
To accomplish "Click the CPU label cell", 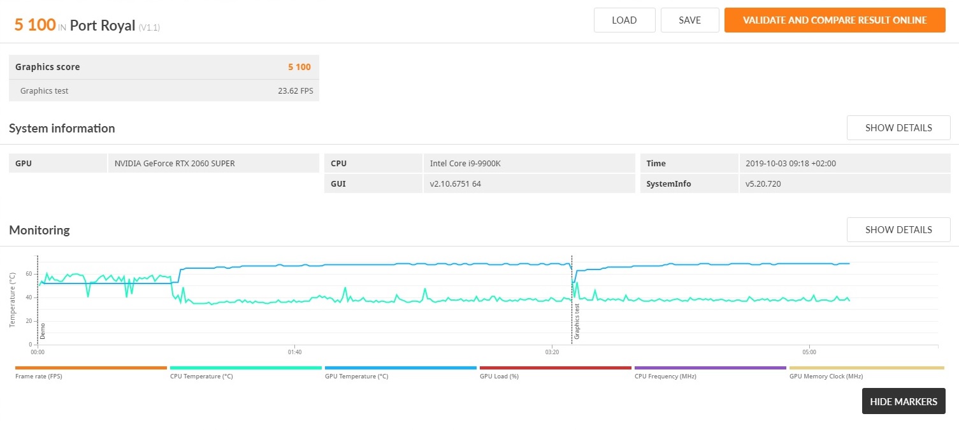I will pos(373,163).
